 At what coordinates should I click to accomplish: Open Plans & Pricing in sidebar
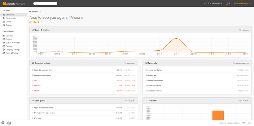point(11,53)
